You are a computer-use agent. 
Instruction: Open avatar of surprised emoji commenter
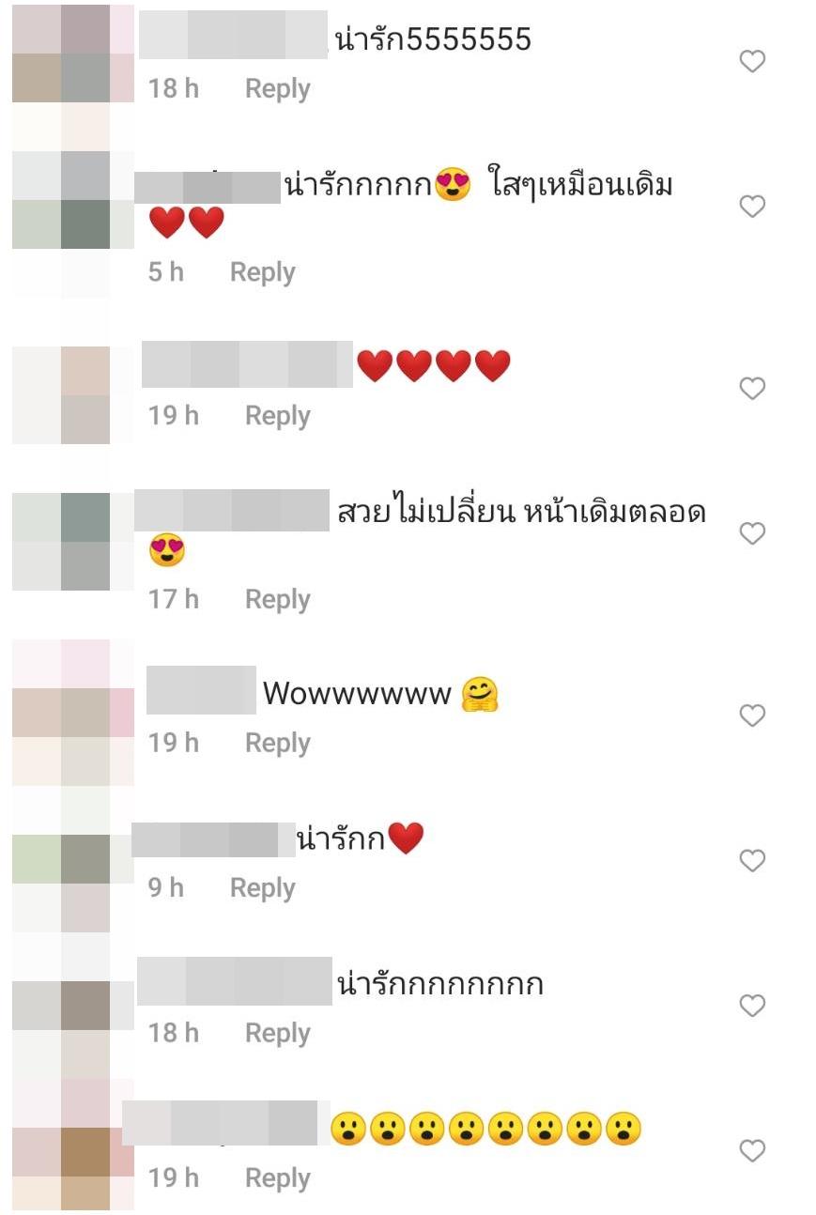[x=73, y=1152]
